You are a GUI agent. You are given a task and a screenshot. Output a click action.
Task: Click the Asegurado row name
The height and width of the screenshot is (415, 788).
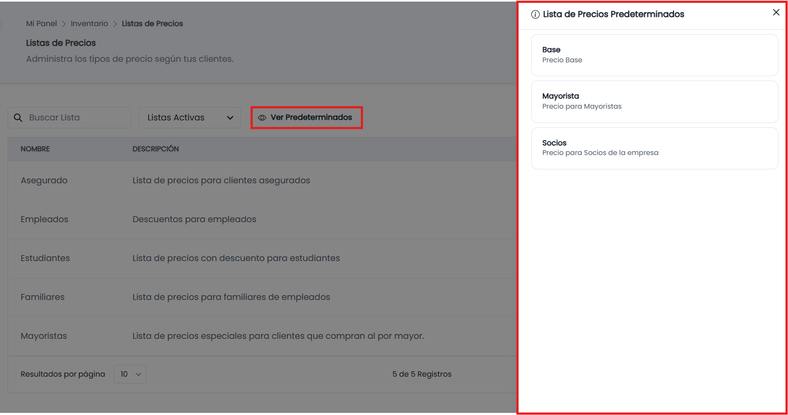(44, 180)
